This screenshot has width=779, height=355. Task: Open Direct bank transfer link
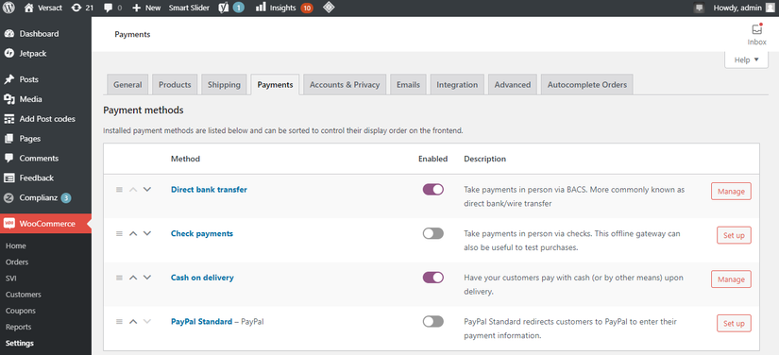(x=209, y=189)
